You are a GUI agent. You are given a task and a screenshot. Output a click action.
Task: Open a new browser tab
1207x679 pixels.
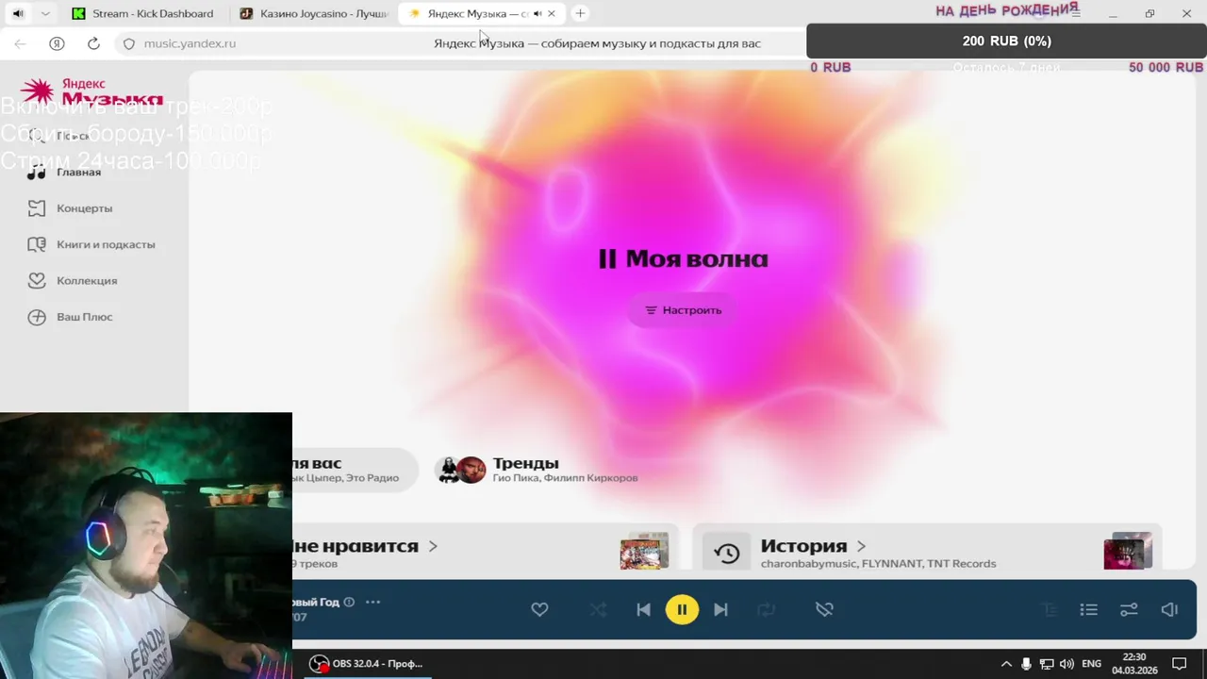581,13
